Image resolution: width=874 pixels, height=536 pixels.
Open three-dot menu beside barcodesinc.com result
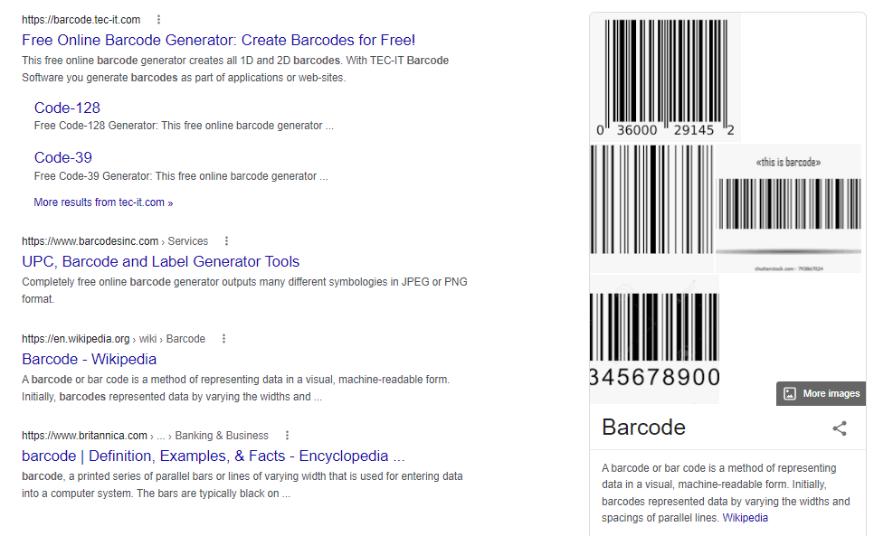[226, 241]
